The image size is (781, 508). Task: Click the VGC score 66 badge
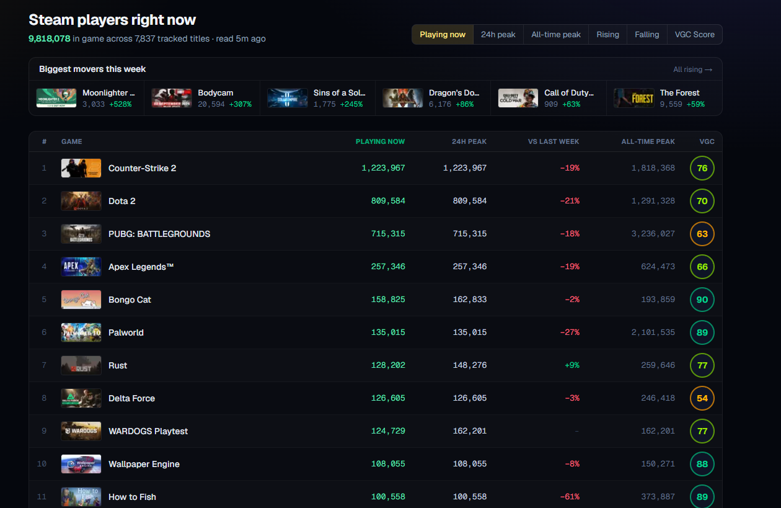702,267
